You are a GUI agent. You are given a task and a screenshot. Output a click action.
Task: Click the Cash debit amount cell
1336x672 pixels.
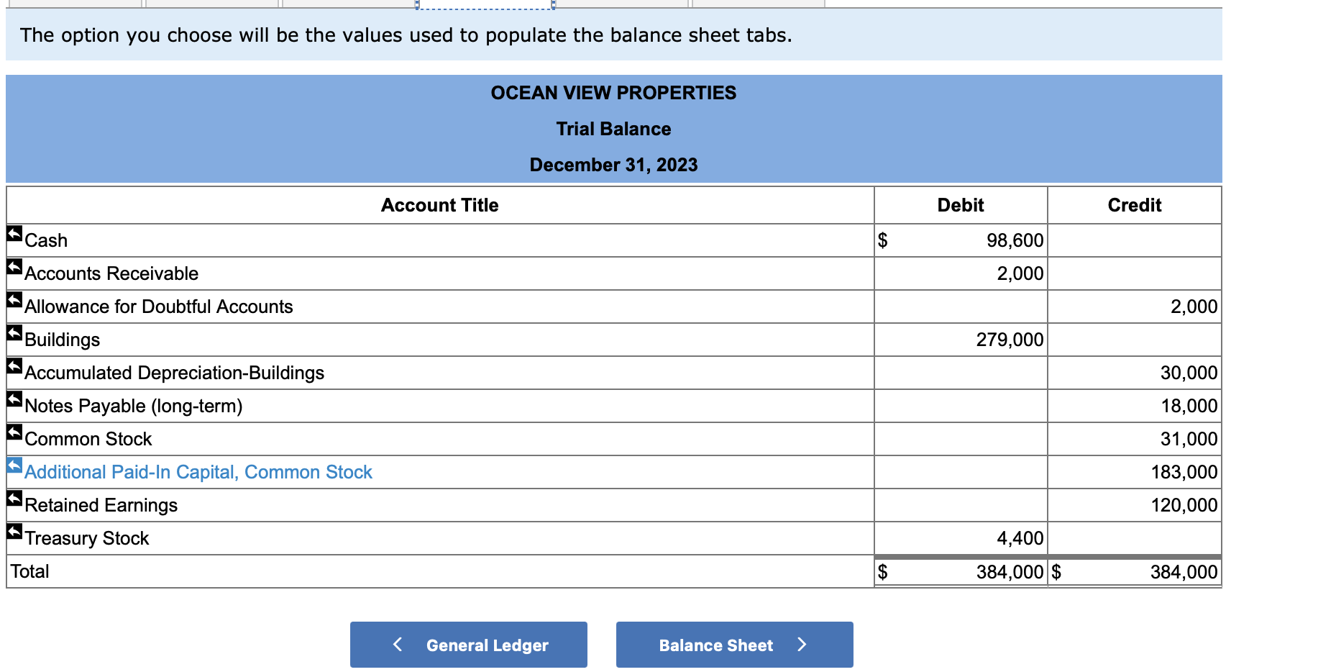960,240
